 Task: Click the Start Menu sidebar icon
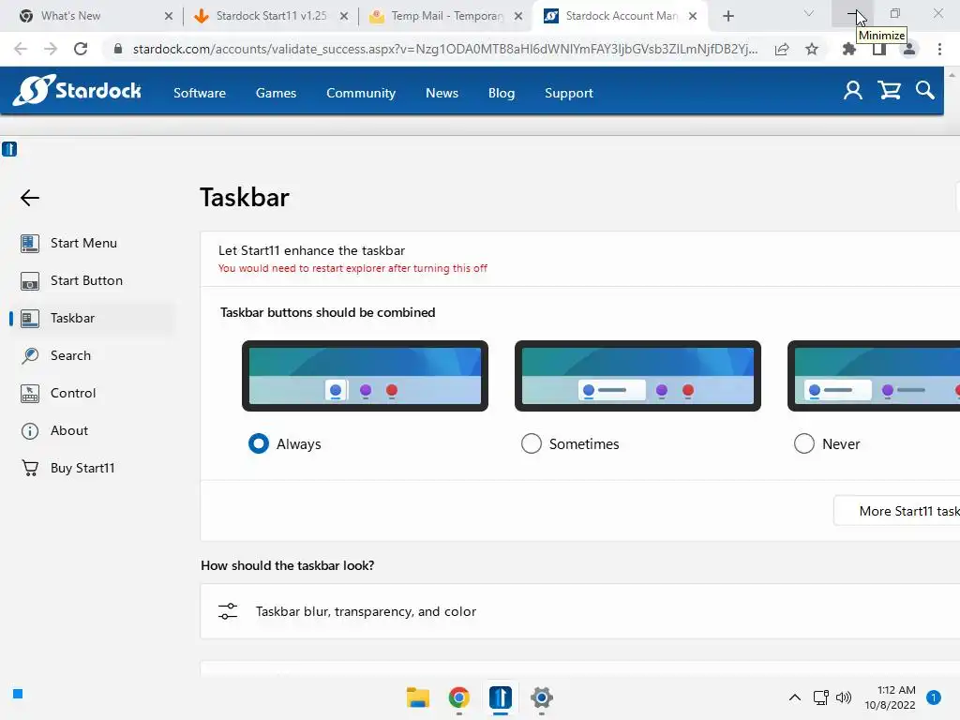[29, 244]
